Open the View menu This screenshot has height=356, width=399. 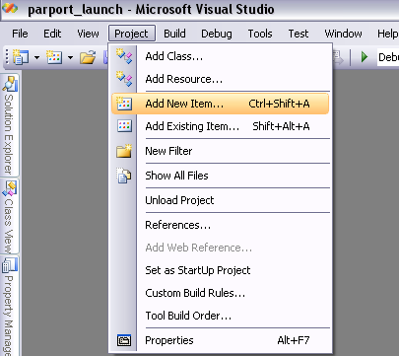coord(88,34)
